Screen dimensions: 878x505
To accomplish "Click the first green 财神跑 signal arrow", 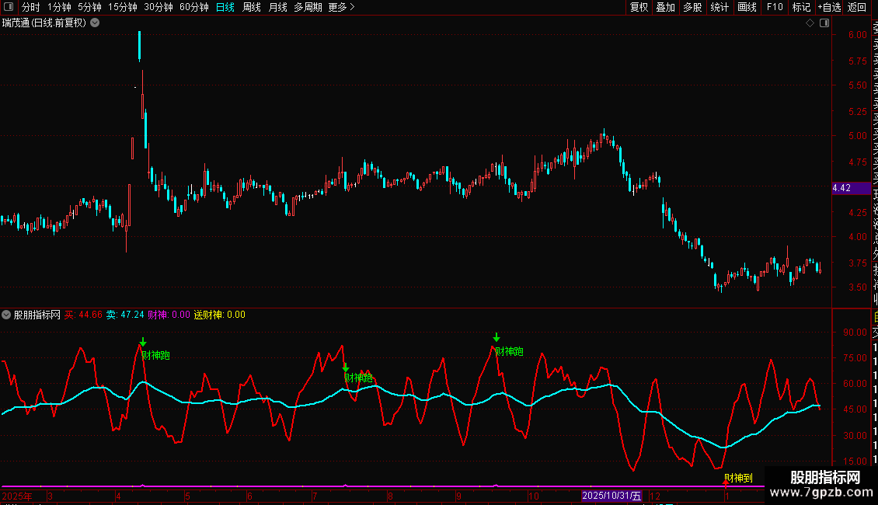I will [x=143, y=342].
